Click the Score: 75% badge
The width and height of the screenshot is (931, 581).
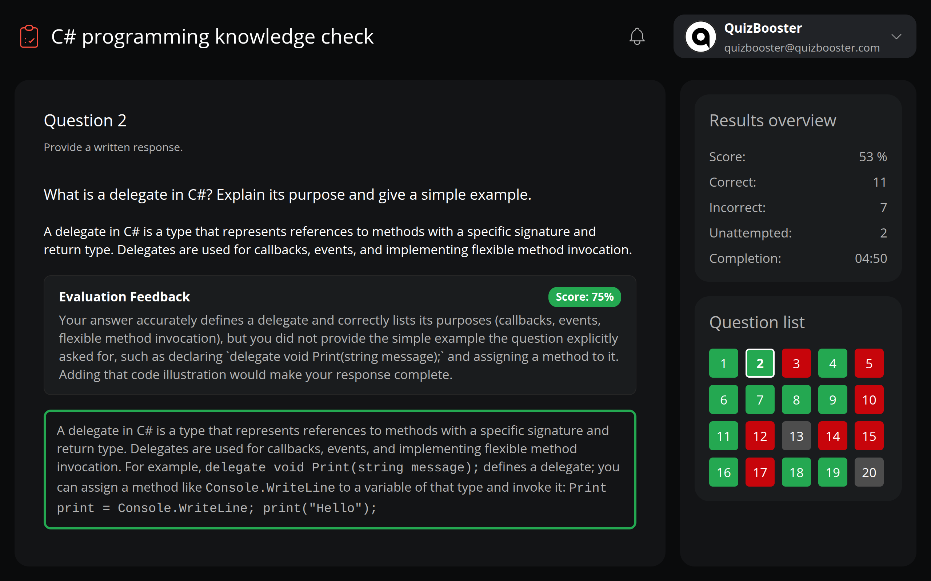[584, 297]
